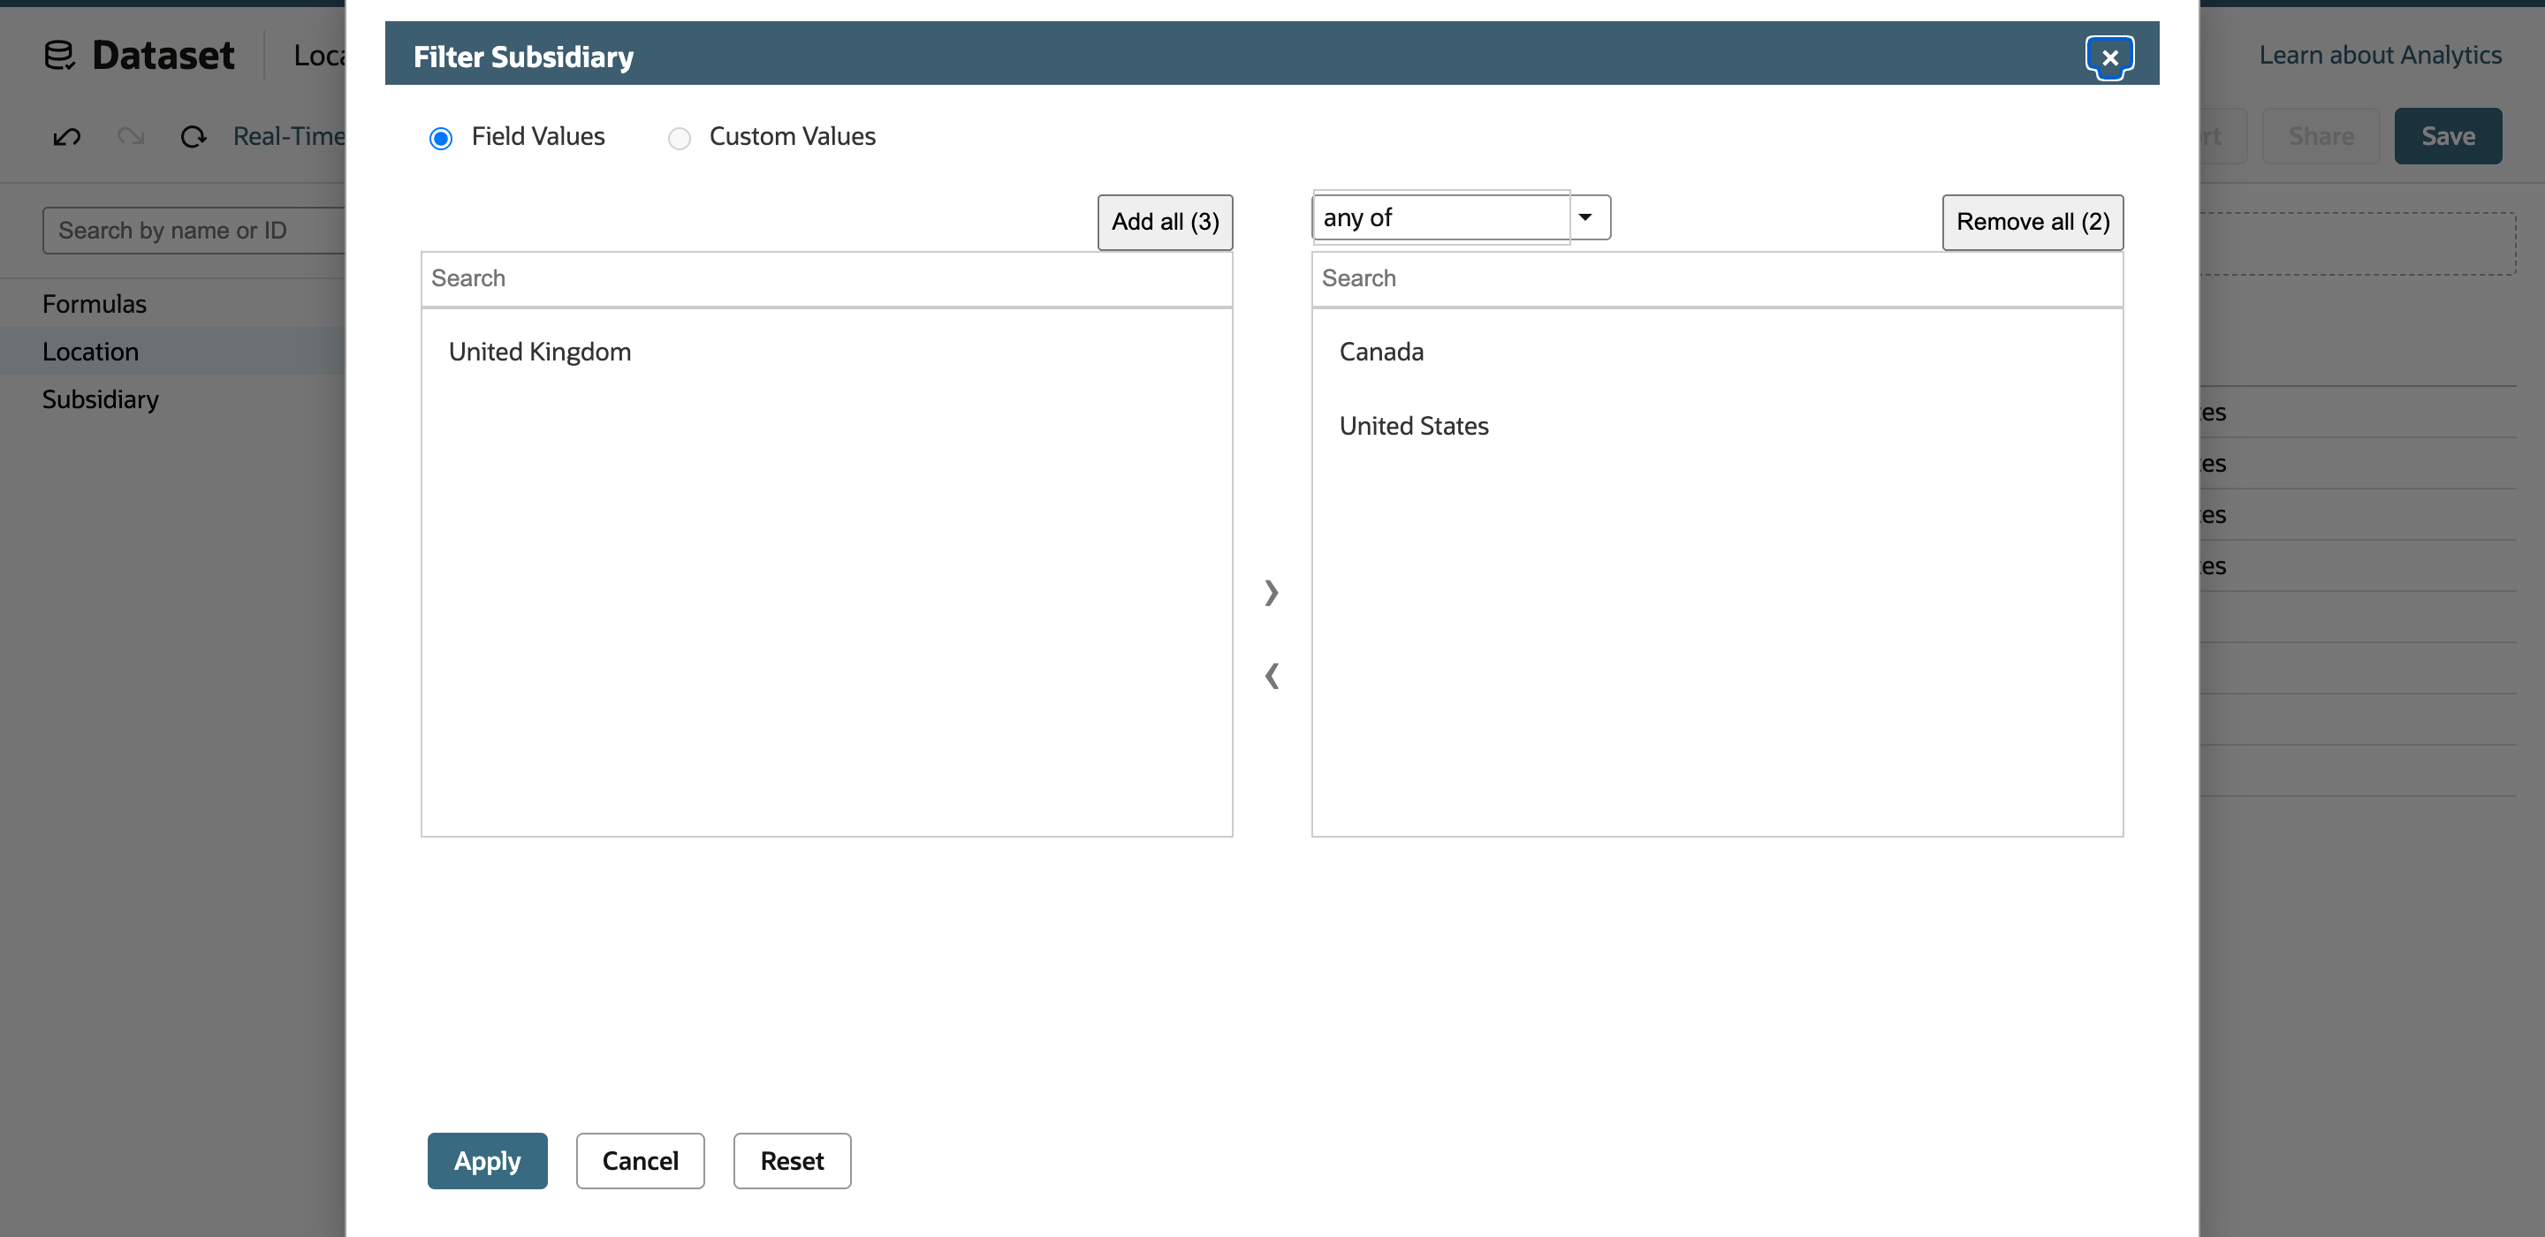Click the Add all (3) button
2545x1237 pixels.
pos(1165,221)
